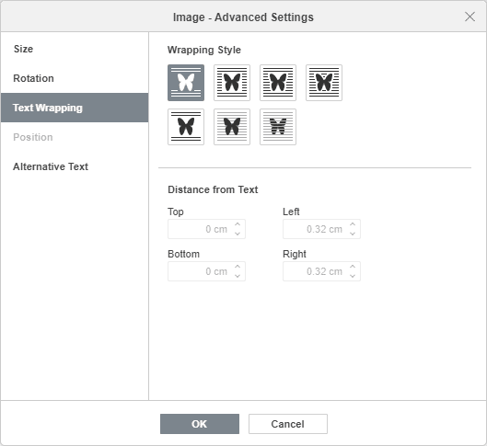This screenshot has width=487, height=446.
Task: Increase the Top distance with up arrow
Action: 238,224
